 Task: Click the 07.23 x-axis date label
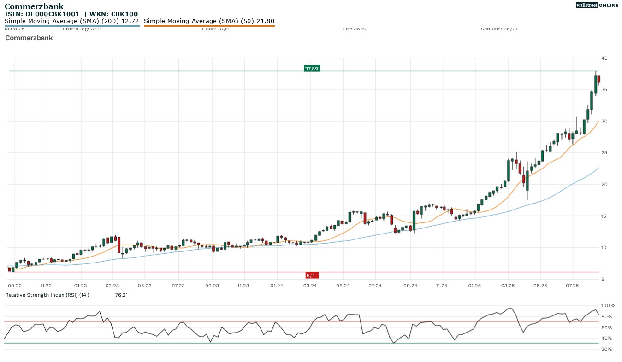[x=178, y=286]
